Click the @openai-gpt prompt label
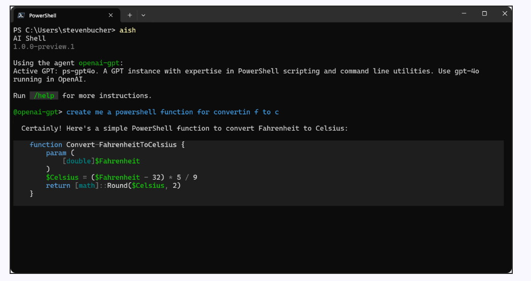 36,112
